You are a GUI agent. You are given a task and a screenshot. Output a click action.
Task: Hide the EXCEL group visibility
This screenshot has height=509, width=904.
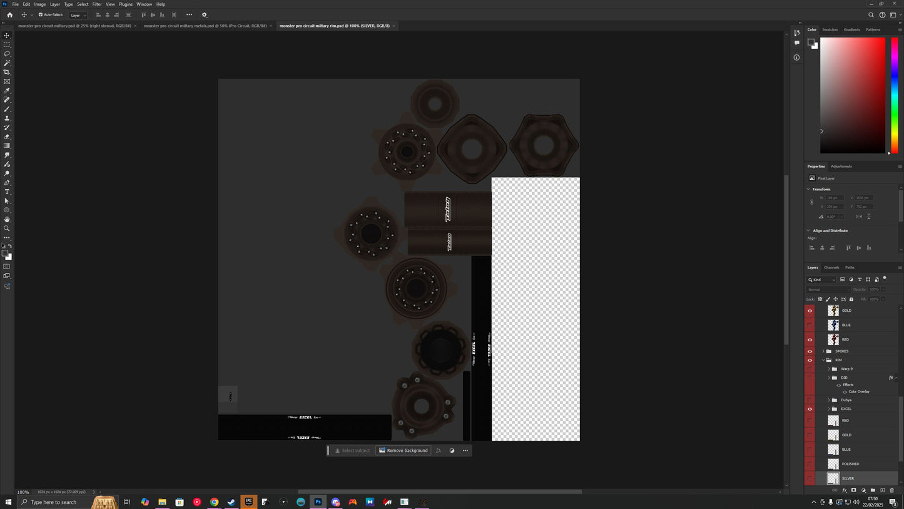810,409
